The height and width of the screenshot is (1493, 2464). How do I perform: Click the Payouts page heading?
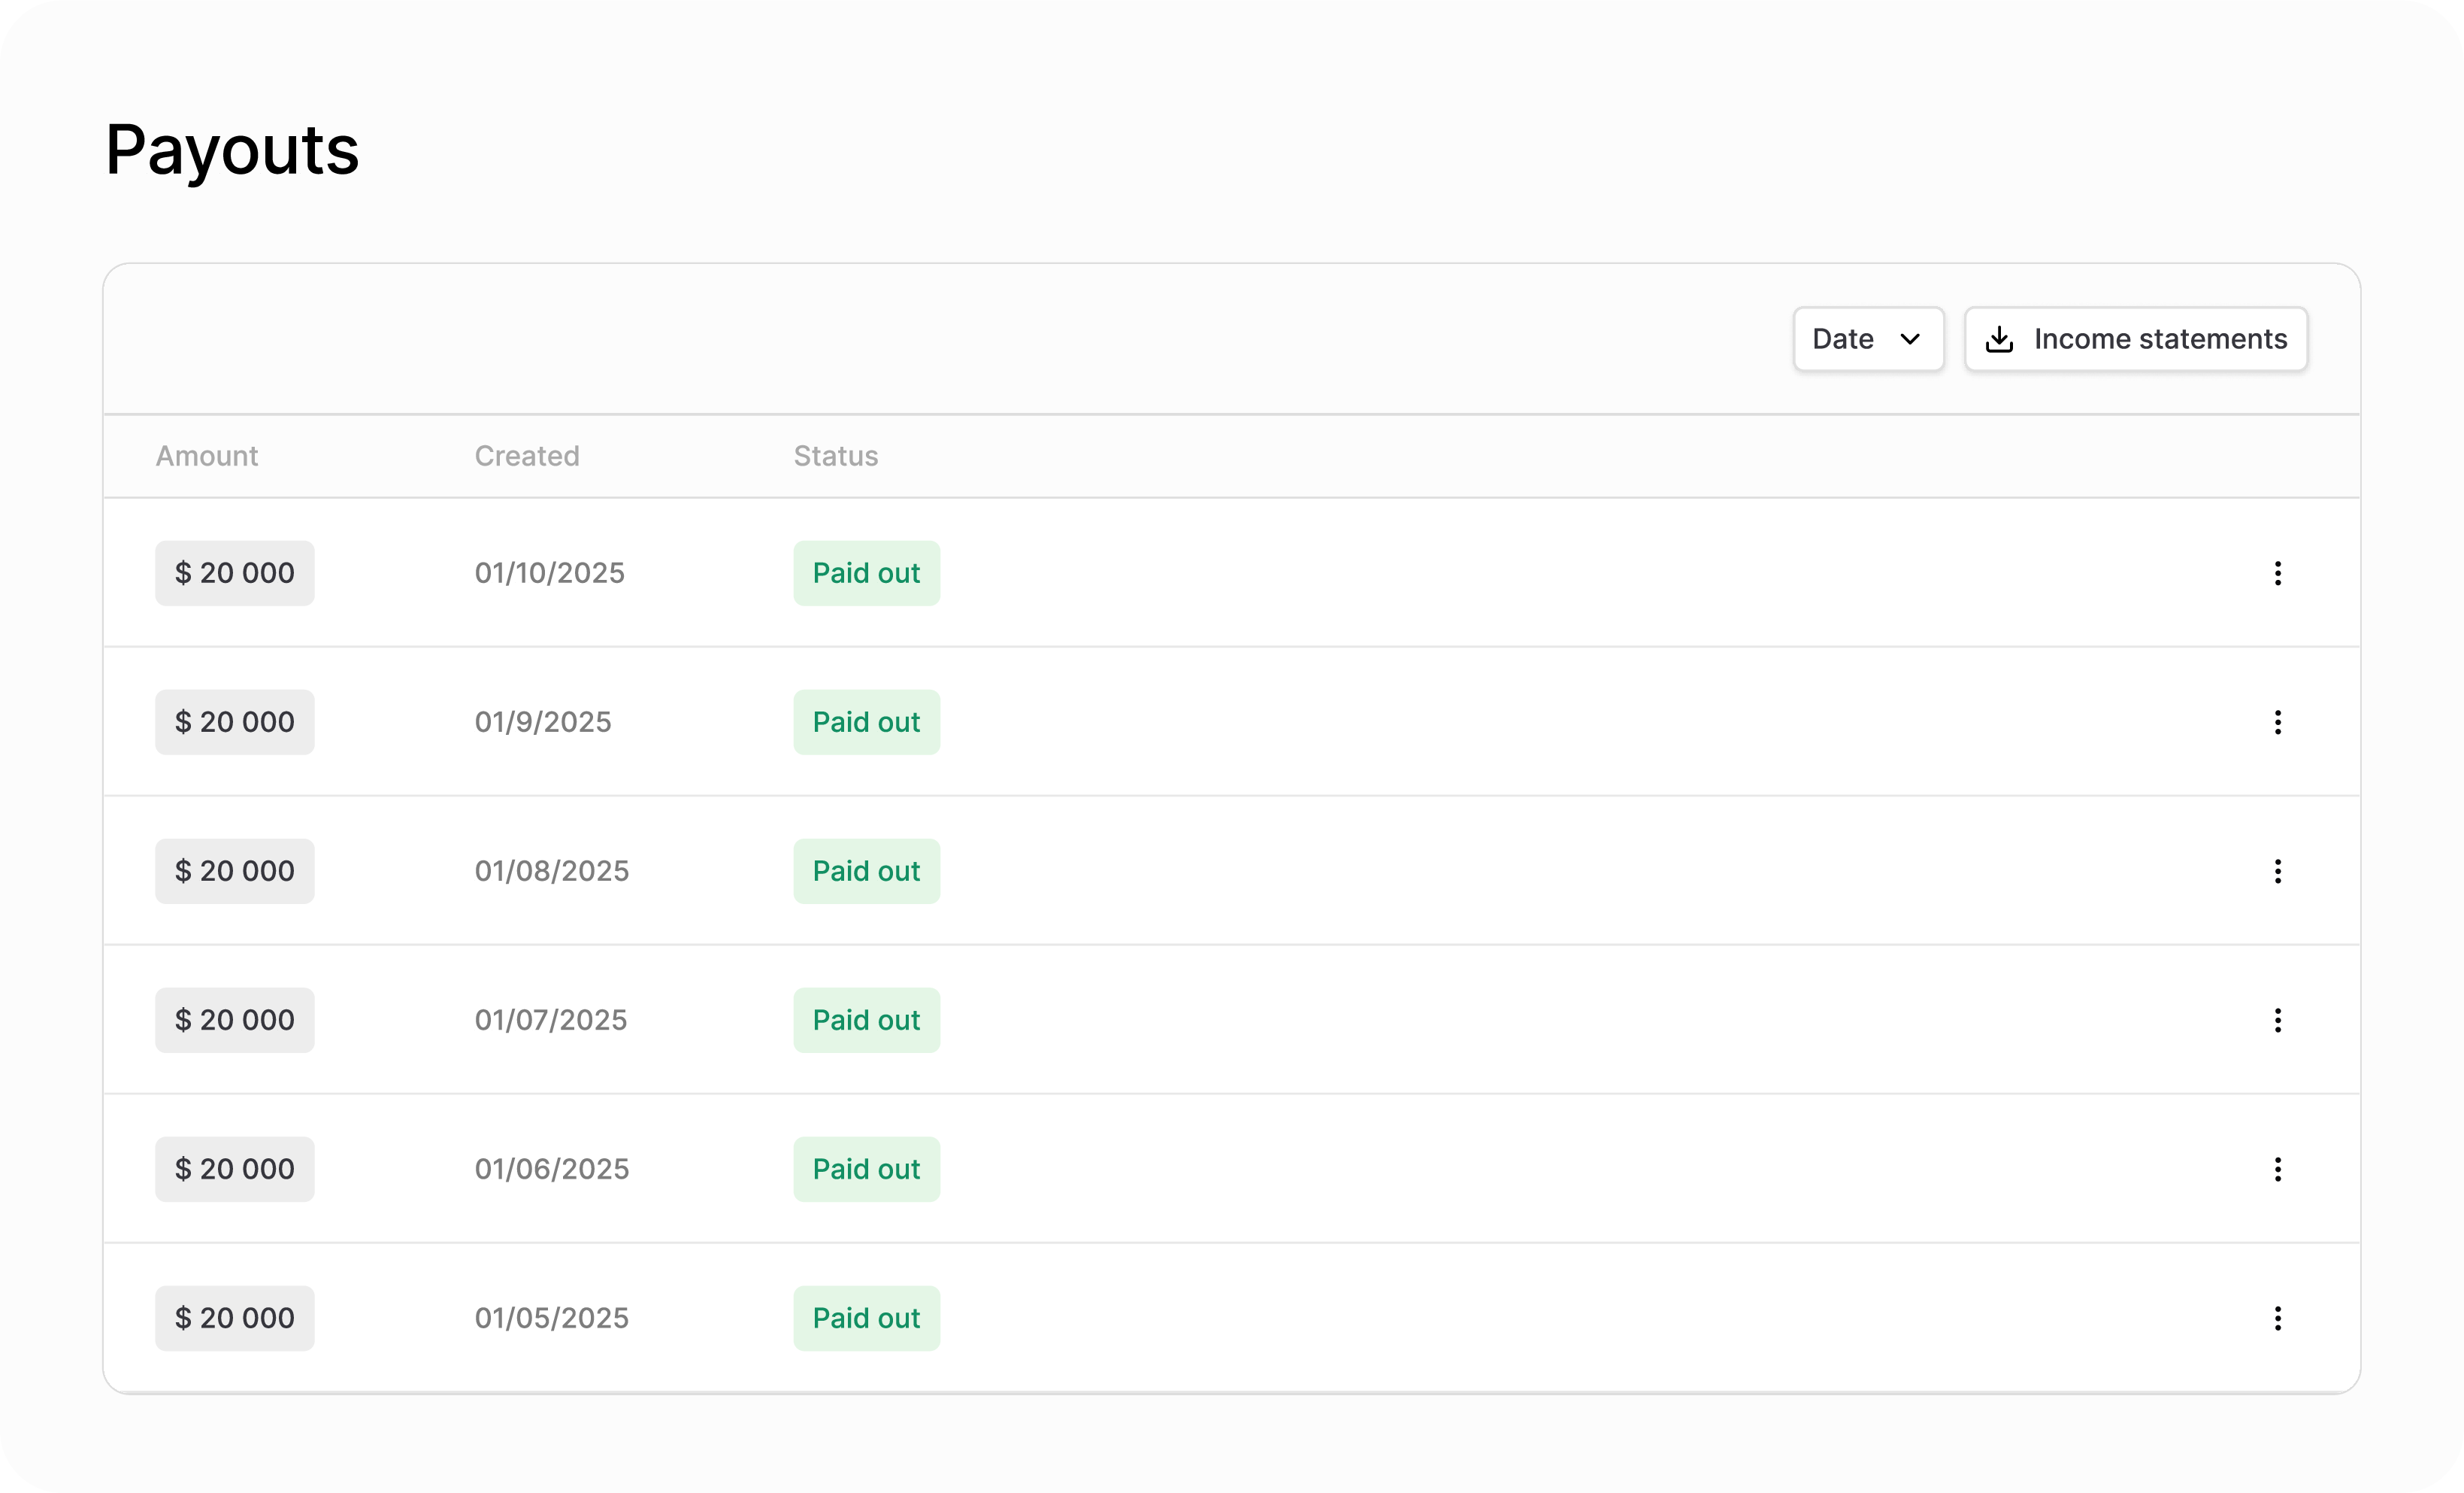click(232, 150)
